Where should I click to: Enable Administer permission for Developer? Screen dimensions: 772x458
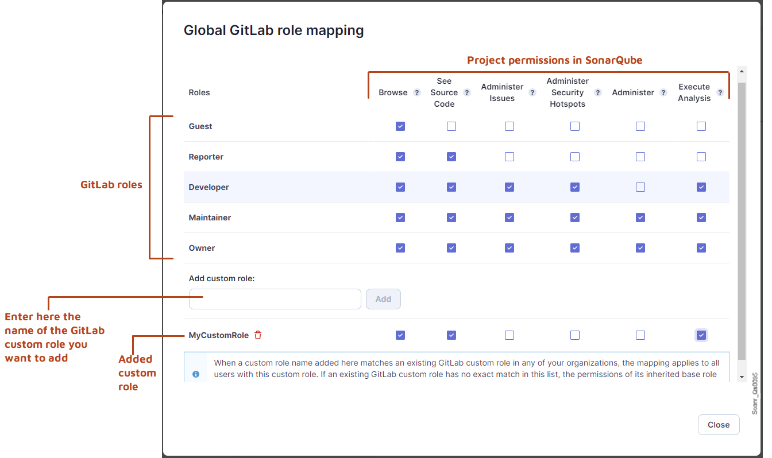click(x=640, y=187)
